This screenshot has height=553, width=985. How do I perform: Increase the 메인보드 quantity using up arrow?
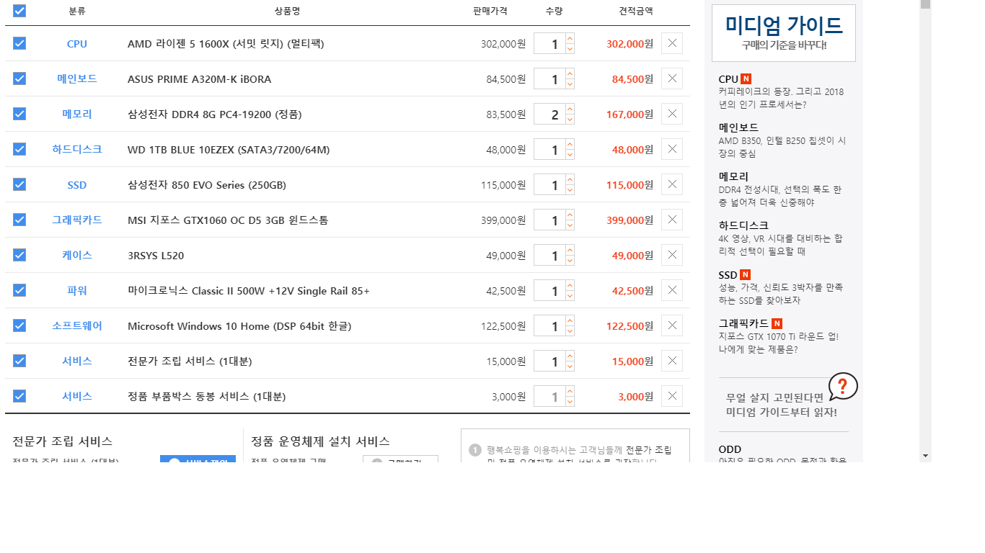point(570,73)
